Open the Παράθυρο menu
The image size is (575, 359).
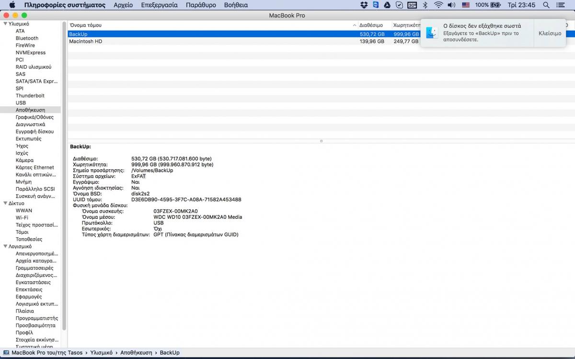[x=201, y=5]
